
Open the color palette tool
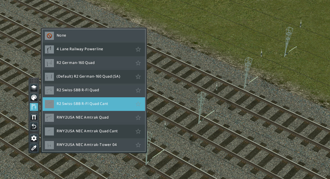(x=34, y=98)
